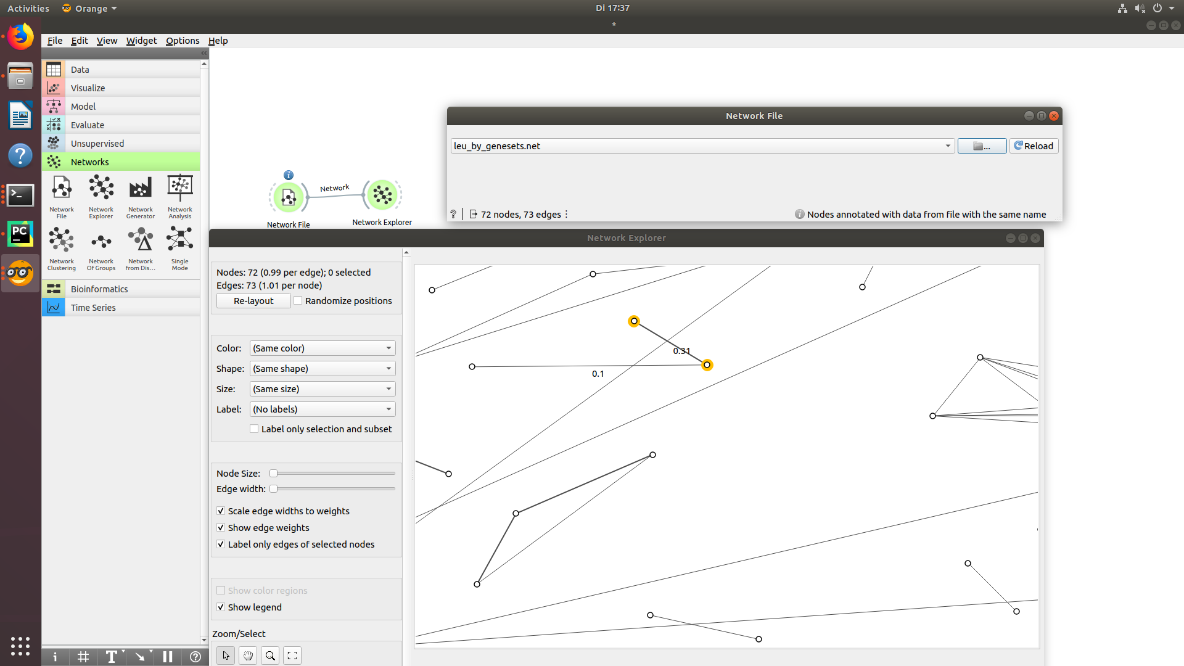Open the Widget menu
Viewport: 1184px width, 666px height.
[141, 41]
